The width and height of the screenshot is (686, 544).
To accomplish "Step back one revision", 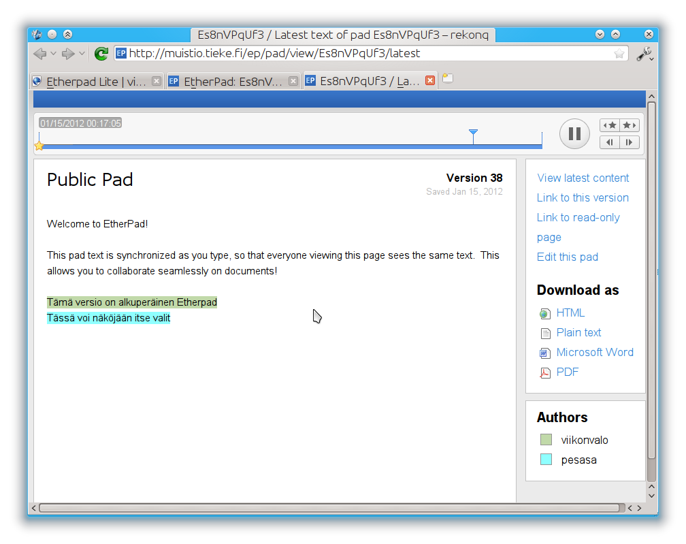I will [610, 142].
